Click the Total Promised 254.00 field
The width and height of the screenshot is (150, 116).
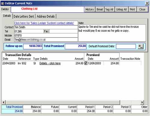click(76, 46)
